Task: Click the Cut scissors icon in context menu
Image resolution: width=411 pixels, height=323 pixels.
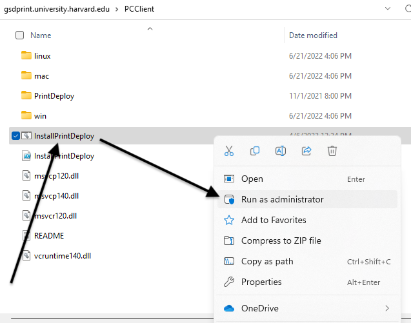Action: point(228,151)
